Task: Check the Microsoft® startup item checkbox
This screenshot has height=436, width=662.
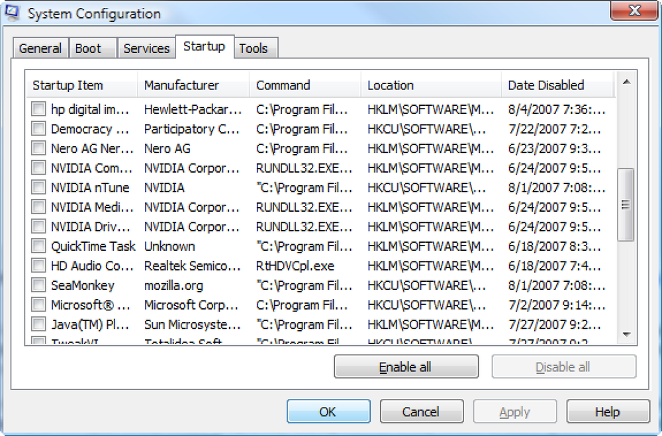Action: click(38, 304)
